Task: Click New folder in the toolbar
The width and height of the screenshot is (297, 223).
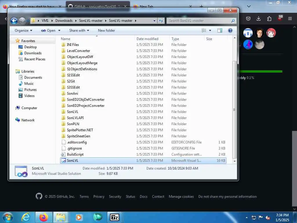Action: pos(106,30)
